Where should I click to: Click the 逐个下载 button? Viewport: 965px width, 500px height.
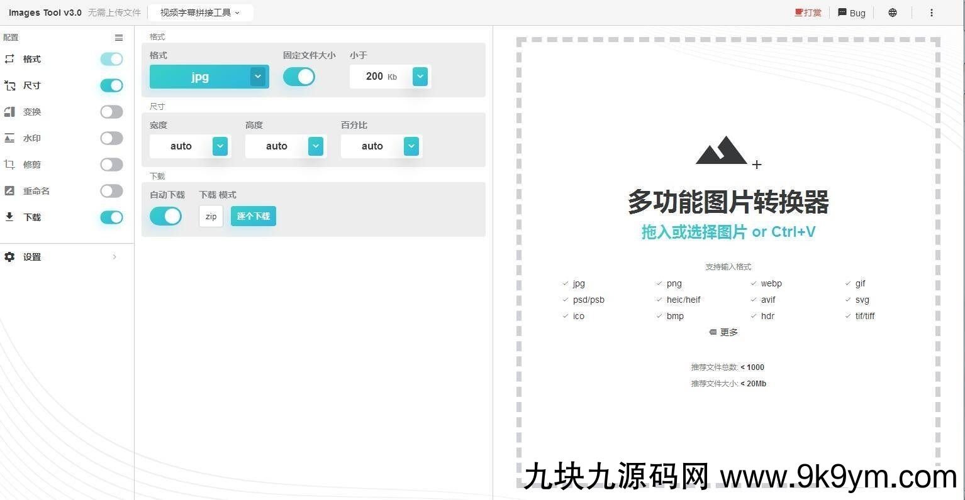[253, 216]
